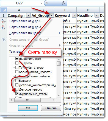Select column C header

(65, 10)
